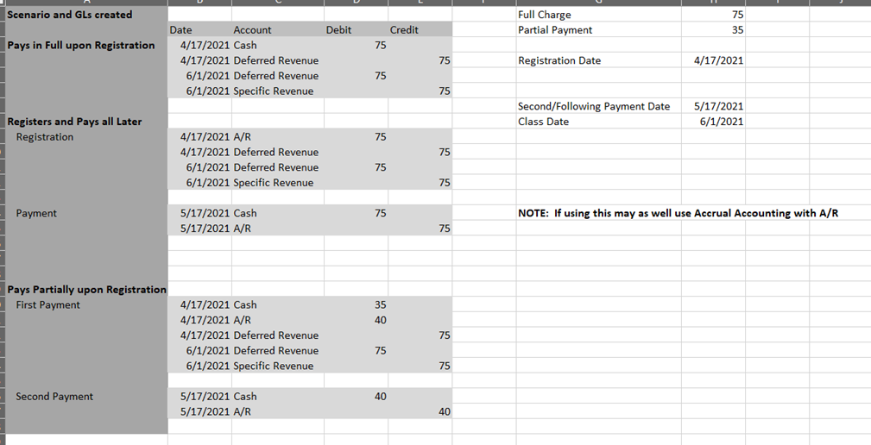Select 'Pays Partially upon Registration' cell

[86, 289]
